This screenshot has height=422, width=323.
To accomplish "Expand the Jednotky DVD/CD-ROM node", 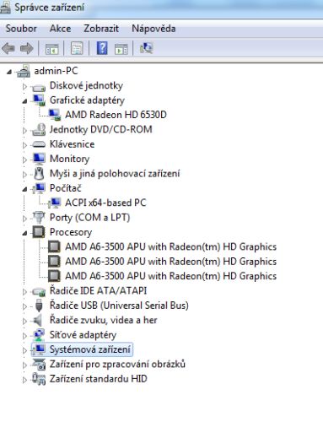I will pyautogui.click(x=24, y=131).
